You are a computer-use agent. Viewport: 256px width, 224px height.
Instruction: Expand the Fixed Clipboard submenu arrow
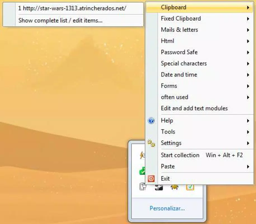point(248,19)
